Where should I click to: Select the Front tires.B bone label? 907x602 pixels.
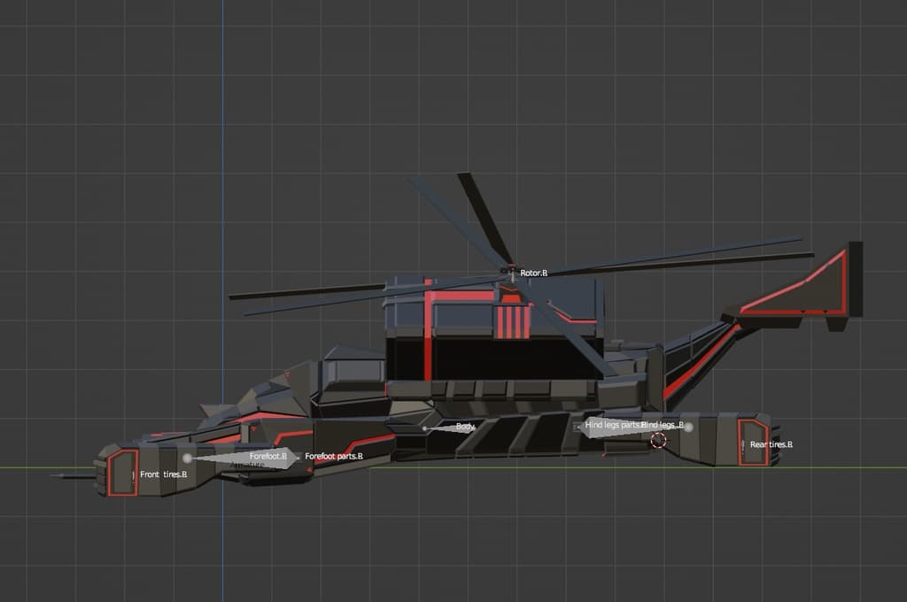pos(163,475)
